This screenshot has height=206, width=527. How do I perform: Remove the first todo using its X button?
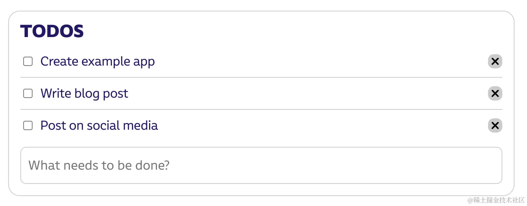495,61
